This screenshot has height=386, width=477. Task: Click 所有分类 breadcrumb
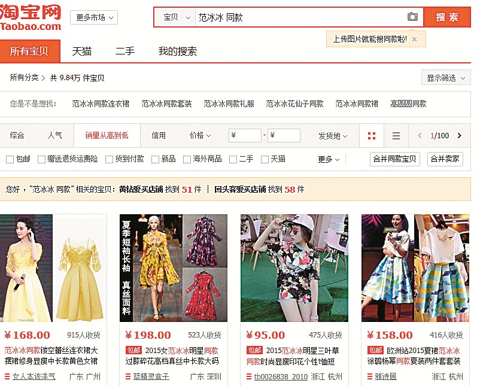(x=25, y=78)
